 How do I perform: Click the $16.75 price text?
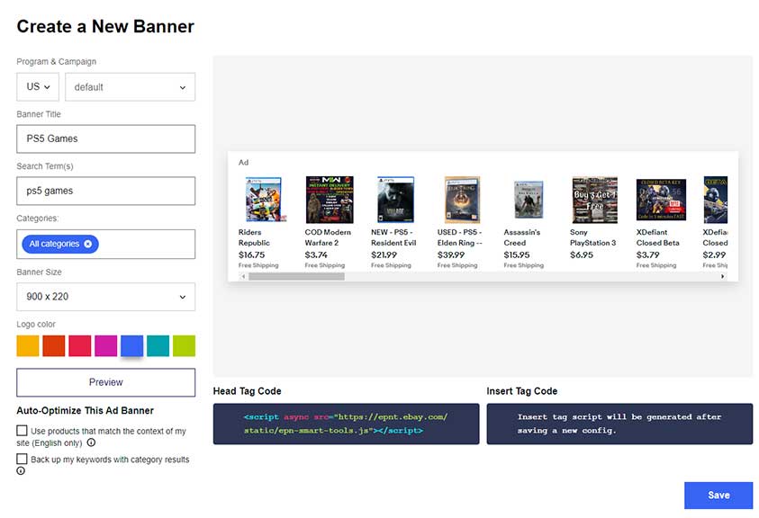pyautogui.click(x=252, y=255)
